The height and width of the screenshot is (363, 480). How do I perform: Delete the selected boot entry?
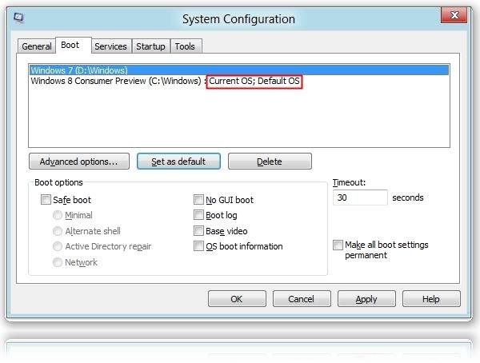(x=270, y=162)
